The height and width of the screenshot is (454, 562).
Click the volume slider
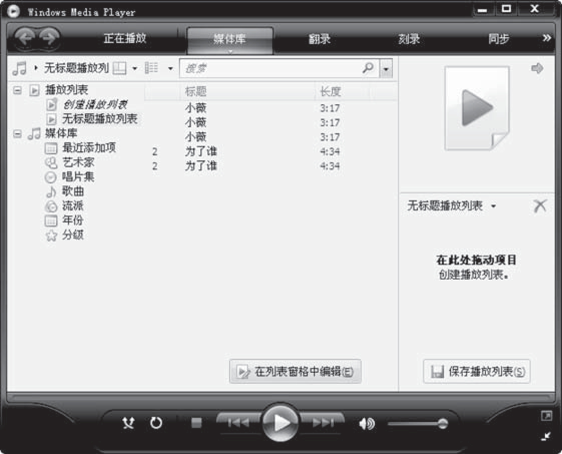pyautogui.click(x=417, y=424)
